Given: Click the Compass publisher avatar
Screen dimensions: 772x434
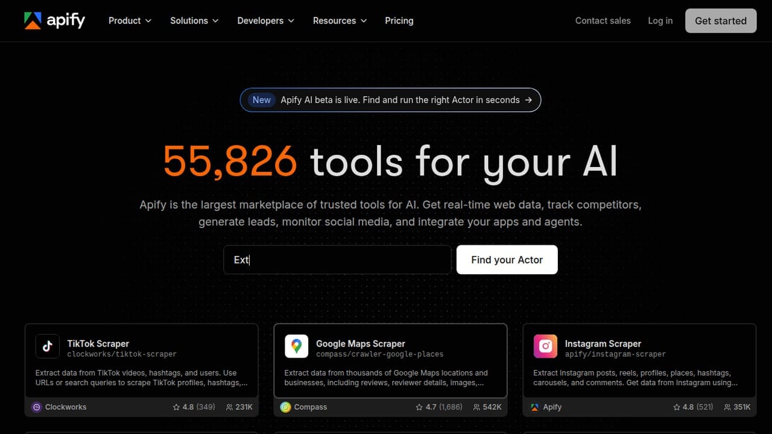Looking at the screenshot, I should pos(285,407).
